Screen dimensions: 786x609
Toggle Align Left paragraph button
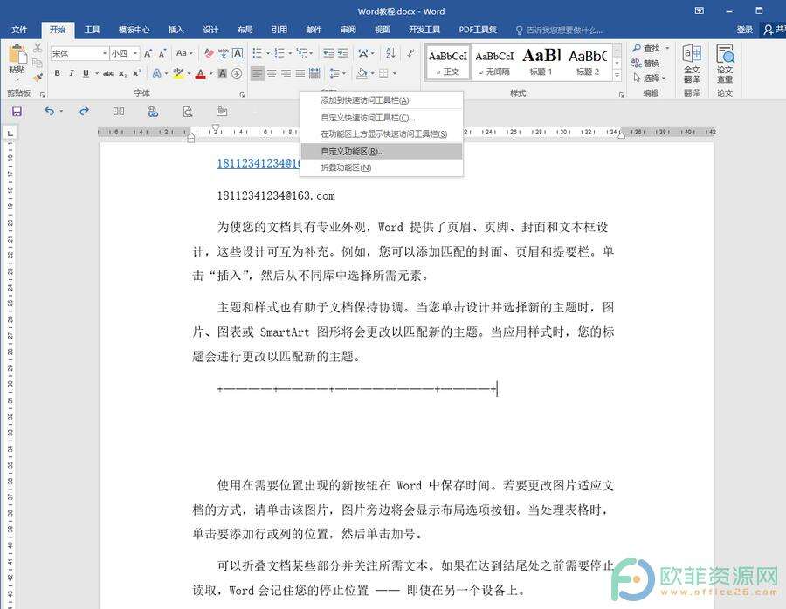click(257, 73)
